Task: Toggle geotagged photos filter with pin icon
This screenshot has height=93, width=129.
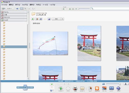Action: (x=76, y=9)
